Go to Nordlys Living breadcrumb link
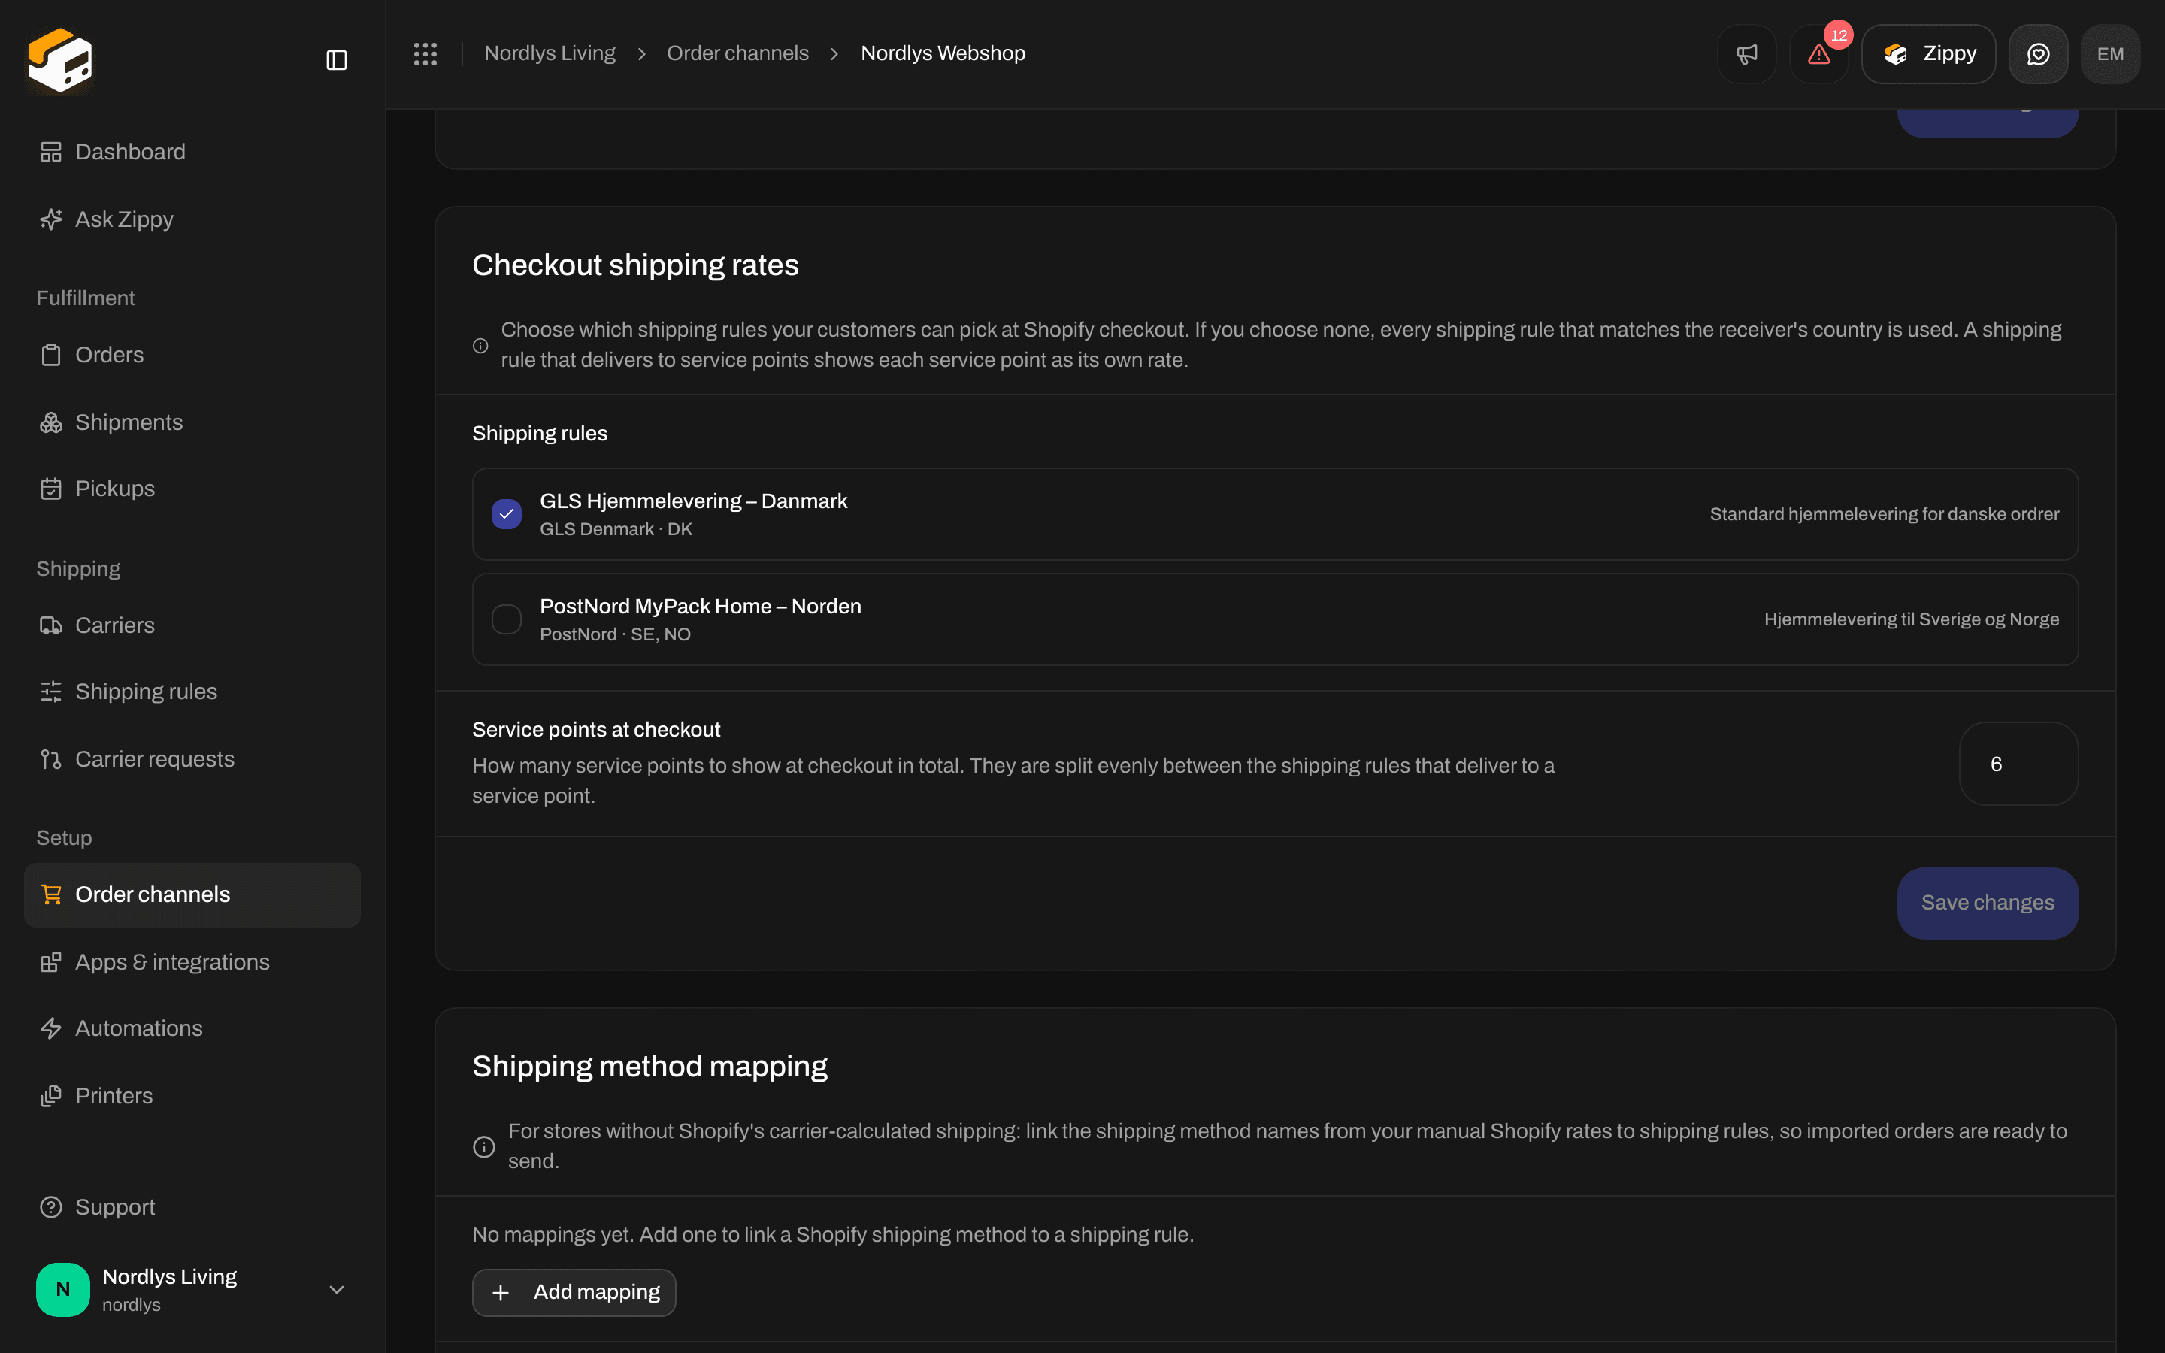Viewport: 2165px width, 1353px height. (550, 53)
